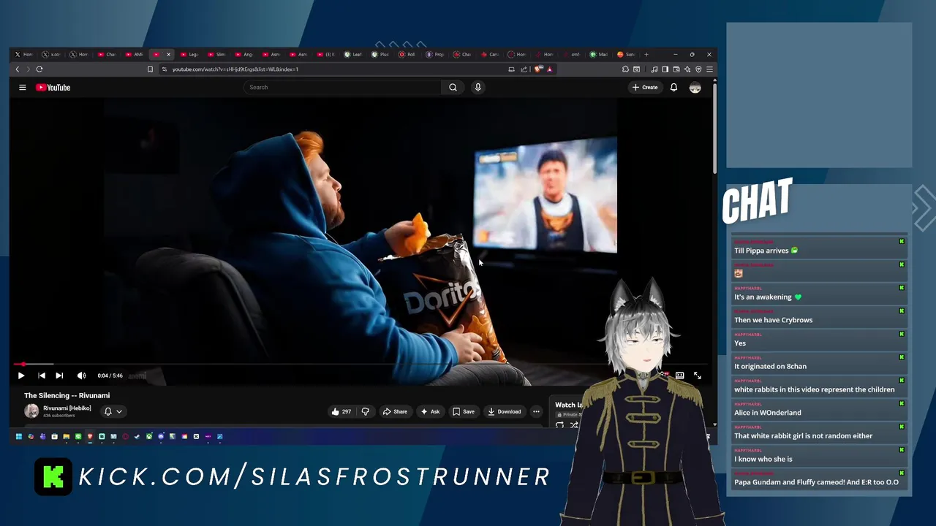Screen dimensions: 936x526
Task: Share page via address bar share icon
Action: tap(524, 69)
